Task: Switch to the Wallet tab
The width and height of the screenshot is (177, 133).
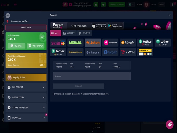Action: (69, 33)
